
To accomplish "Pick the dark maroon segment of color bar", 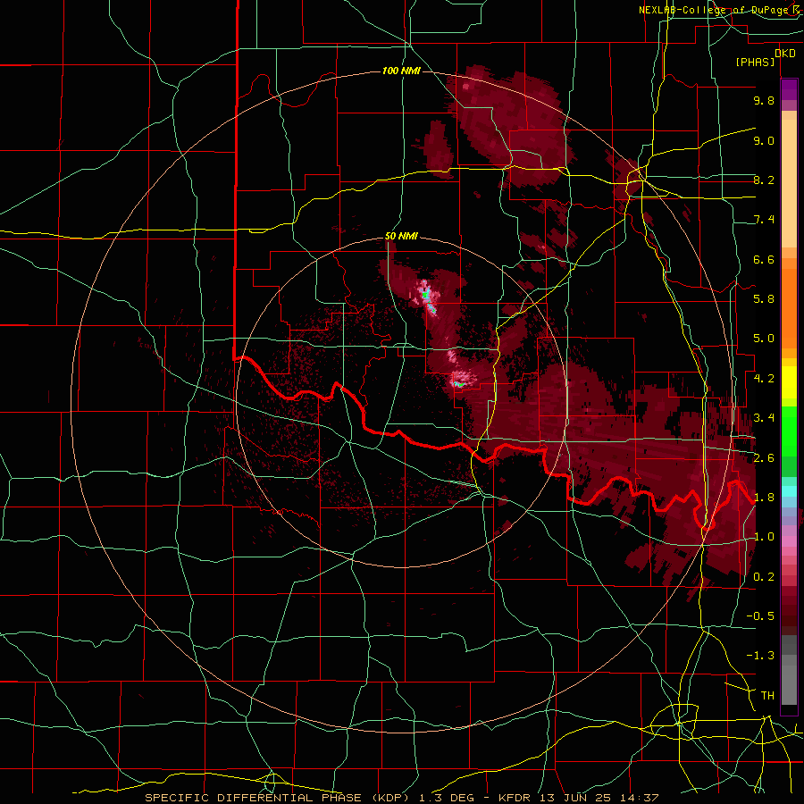I will pyautogui.click(x=789, y=610).
